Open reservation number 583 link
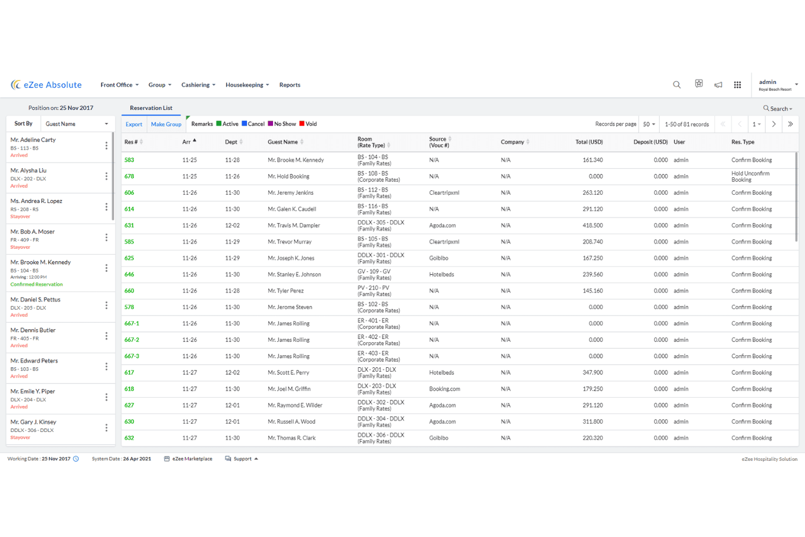 (x=129, y=160)
